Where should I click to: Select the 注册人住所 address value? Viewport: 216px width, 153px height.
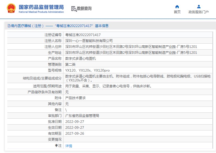click(131, 47)
